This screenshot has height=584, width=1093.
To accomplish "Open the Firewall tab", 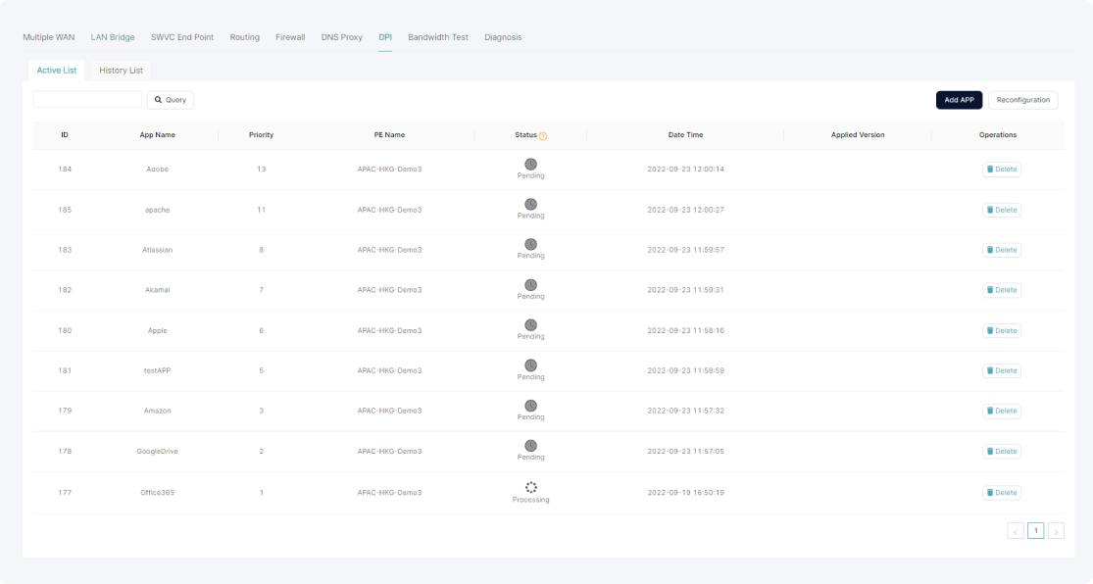I will point(290,37).
